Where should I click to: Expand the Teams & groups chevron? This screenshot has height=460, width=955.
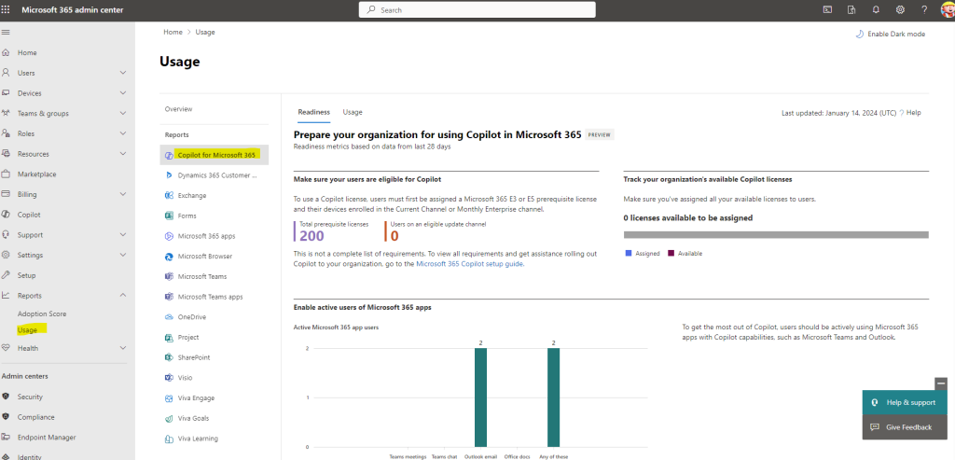[x=123, y=113]
